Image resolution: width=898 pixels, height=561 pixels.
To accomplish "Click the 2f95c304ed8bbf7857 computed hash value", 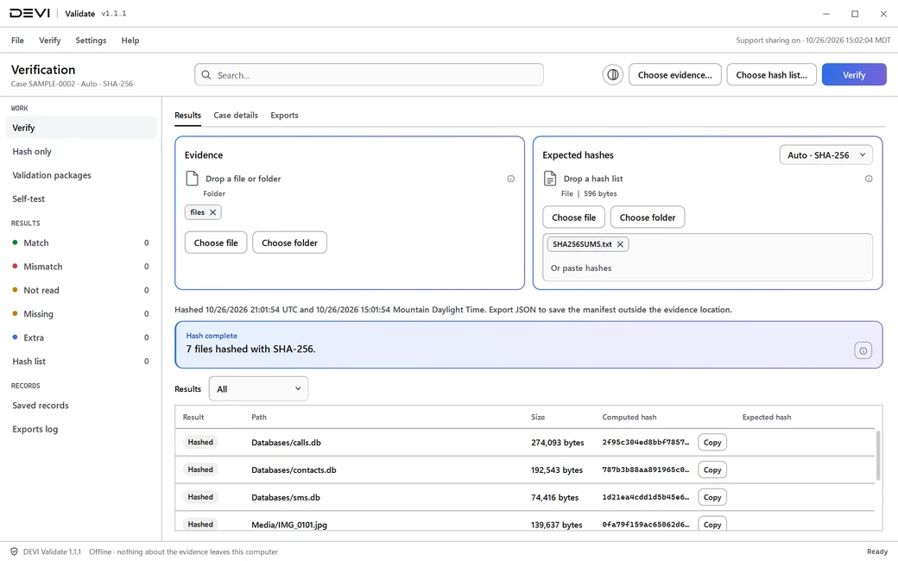I will [646, 443].
